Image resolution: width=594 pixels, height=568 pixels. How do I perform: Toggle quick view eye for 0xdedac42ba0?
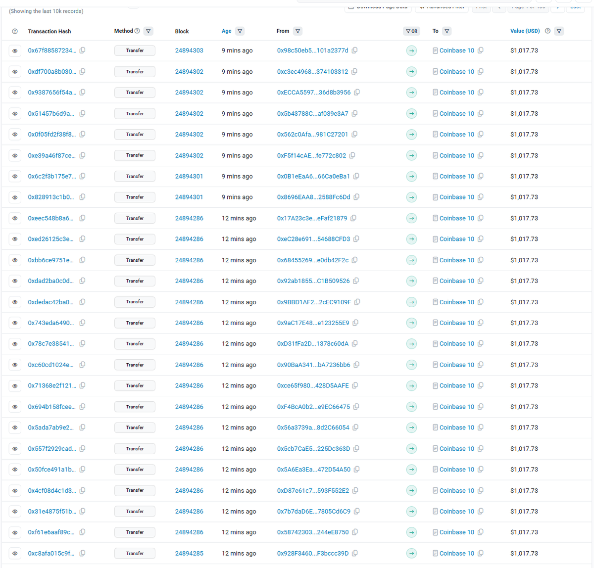tap(15, 302)
